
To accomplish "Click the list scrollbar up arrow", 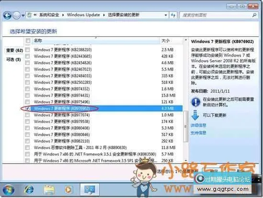I will [186, 40].
